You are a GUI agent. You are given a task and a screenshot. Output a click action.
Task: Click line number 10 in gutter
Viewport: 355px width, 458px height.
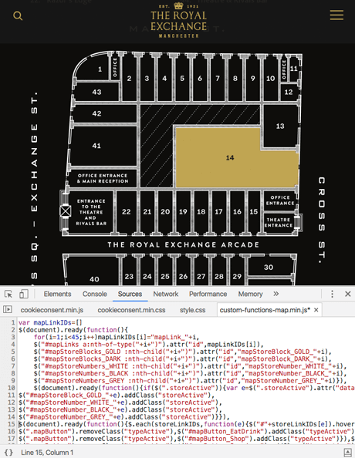(11, 388)
